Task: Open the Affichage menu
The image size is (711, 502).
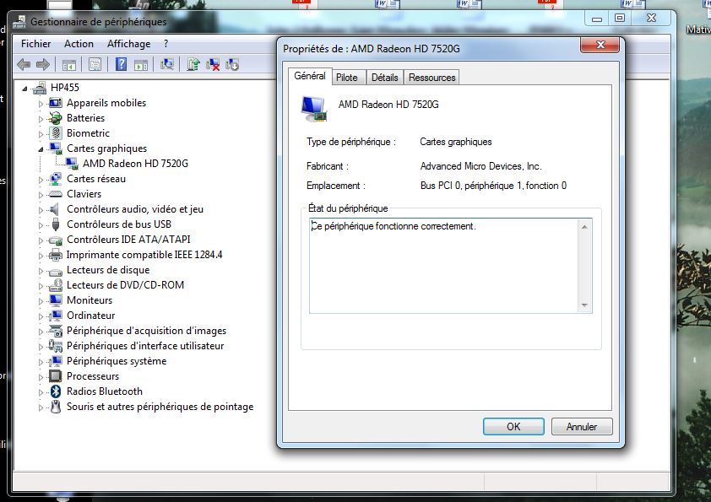Action: pos(128,44)
